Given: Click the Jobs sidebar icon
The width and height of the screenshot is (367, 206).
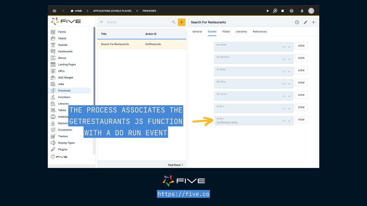Looking at the screenshot, I should click(x=53, y=84).
